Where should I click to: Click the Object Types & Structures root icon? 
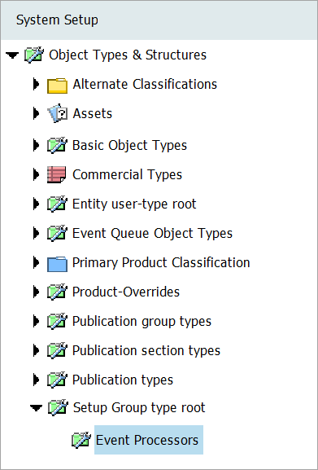(x=34, y=55)
